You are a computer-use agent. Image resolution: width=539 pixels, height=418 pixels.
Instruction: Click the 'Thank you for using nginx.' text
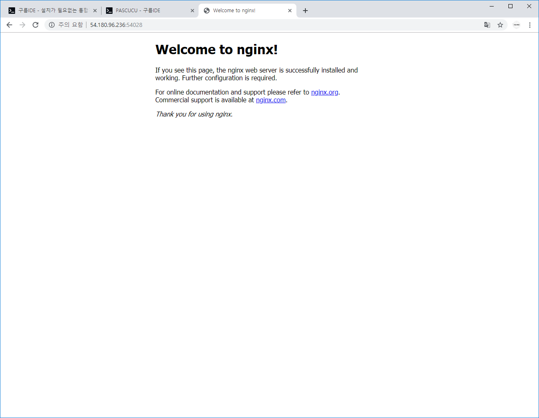click(194, 114)
